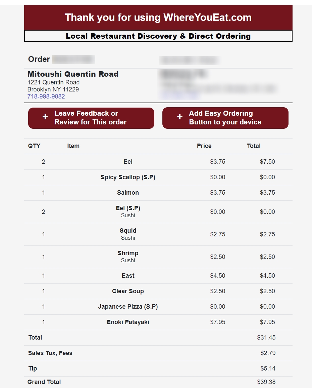312x389 pixels.
Task: Select the Salmon item row
Action: [x=128, y=193]
